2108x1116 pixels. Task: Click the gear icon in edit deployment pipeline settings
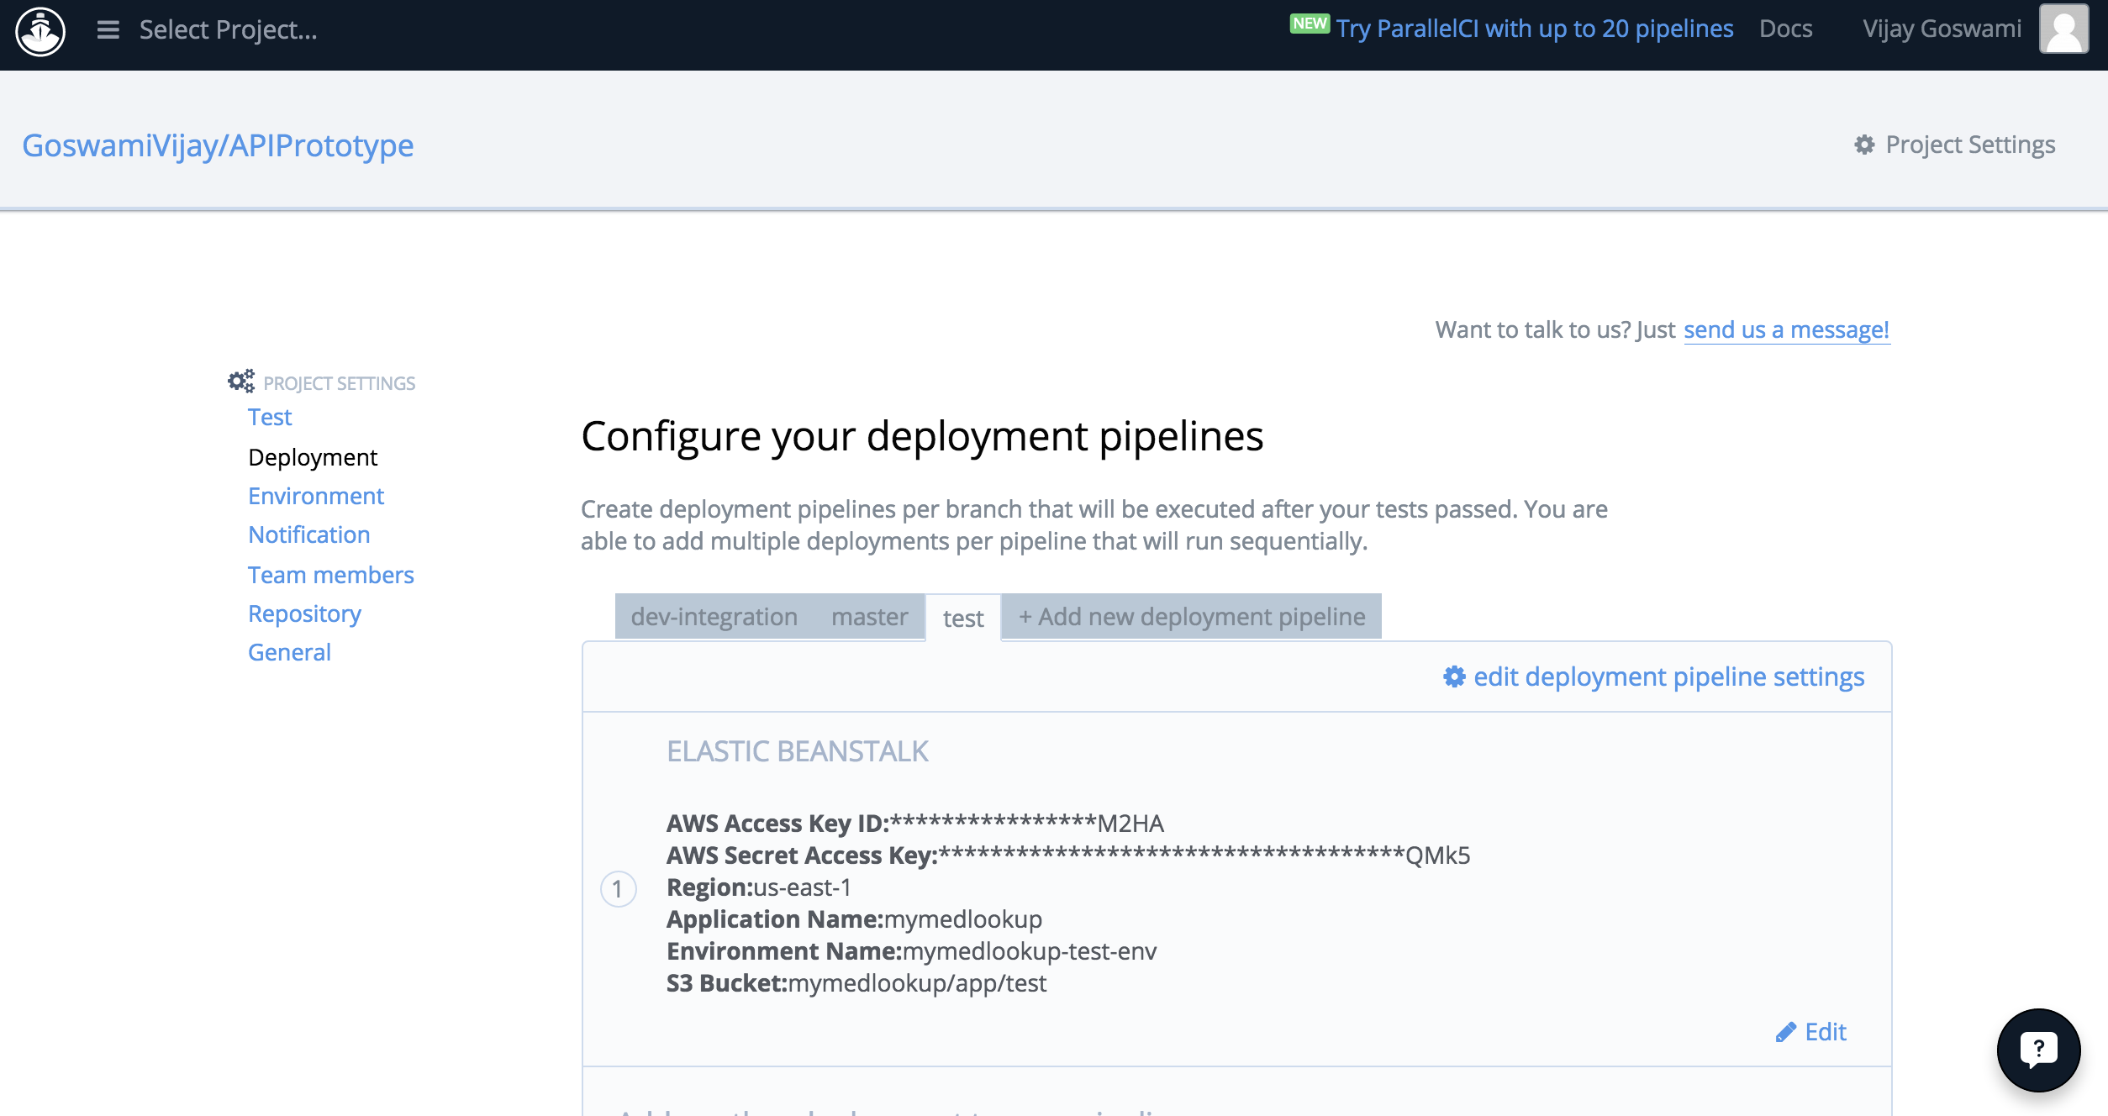(1457, 677)
